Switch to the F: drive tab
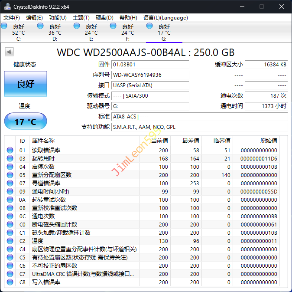 coord(127,33)
